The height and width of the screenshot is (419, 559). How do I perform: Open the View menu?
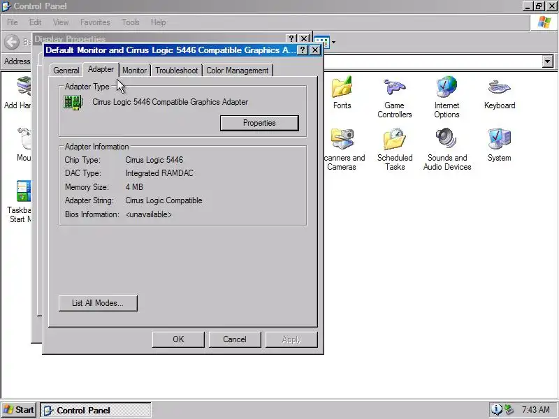pos(61,22)
